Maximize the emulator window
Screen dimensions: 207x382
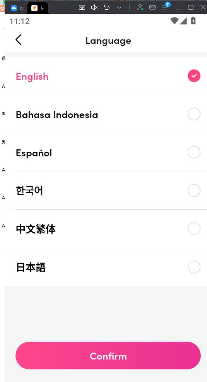click(x=191, y=8)
